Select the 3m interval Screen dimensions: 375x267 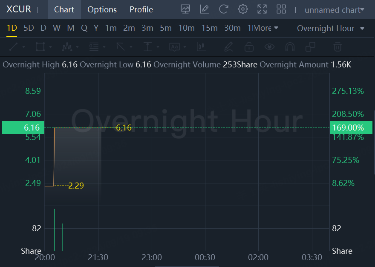click(x=147, y=28)
